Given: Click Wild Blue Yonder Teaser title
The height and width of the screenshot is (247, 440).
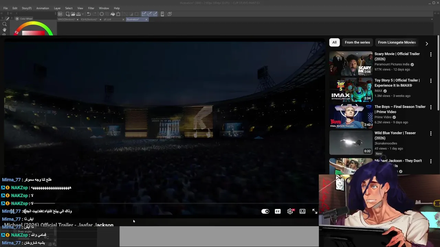Looking at the screenshot, I should (x=395, y=136).
